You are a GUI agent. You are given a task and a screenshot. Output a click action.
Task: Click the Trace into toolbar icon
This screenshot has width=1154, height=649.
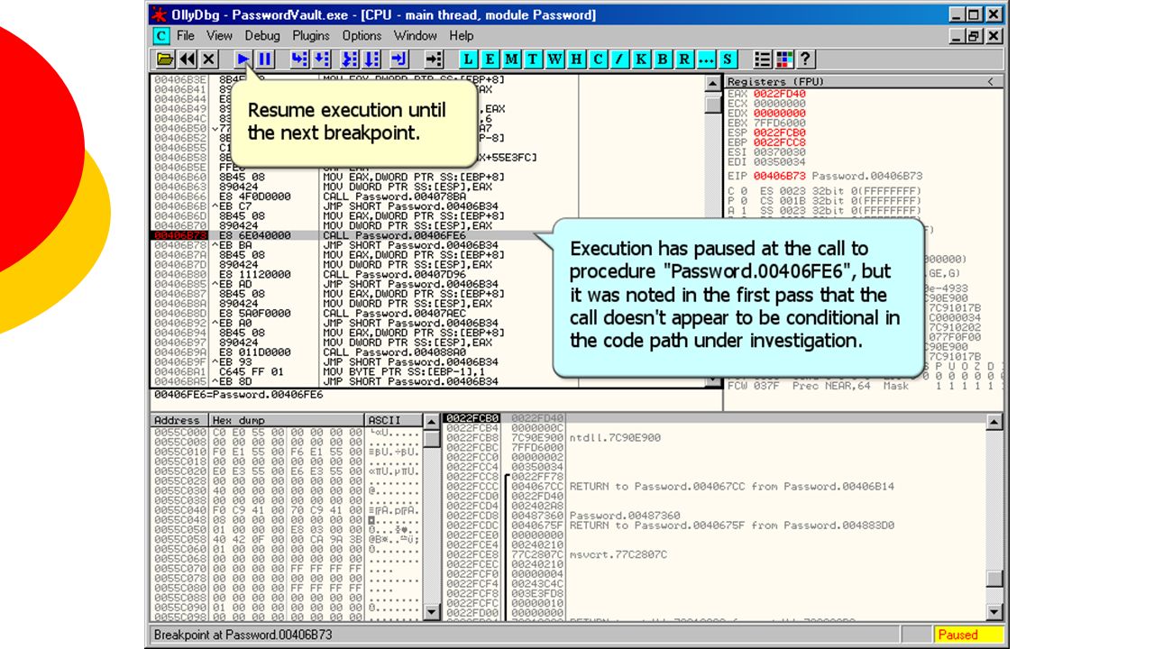coord(349,59)
